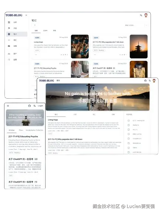This screenshot has width=160, height=214.
Task: Click plus button under 笔记 heading
Action: point(35,25)
